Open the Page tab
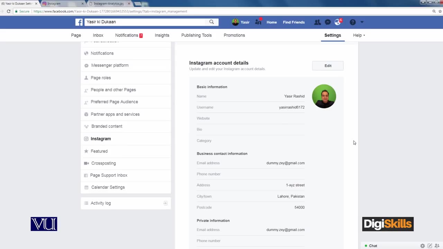This screenshot has width=443, height=249. coord(76,35)
